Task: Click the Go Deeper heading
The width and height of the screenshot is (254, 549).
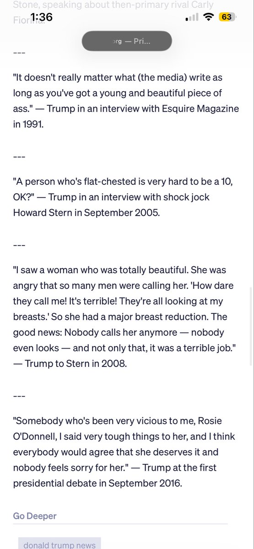Action: click(35, 516)
